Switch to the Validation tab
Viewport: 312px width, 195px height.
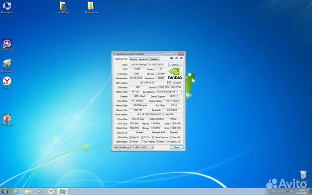point(154,59)
